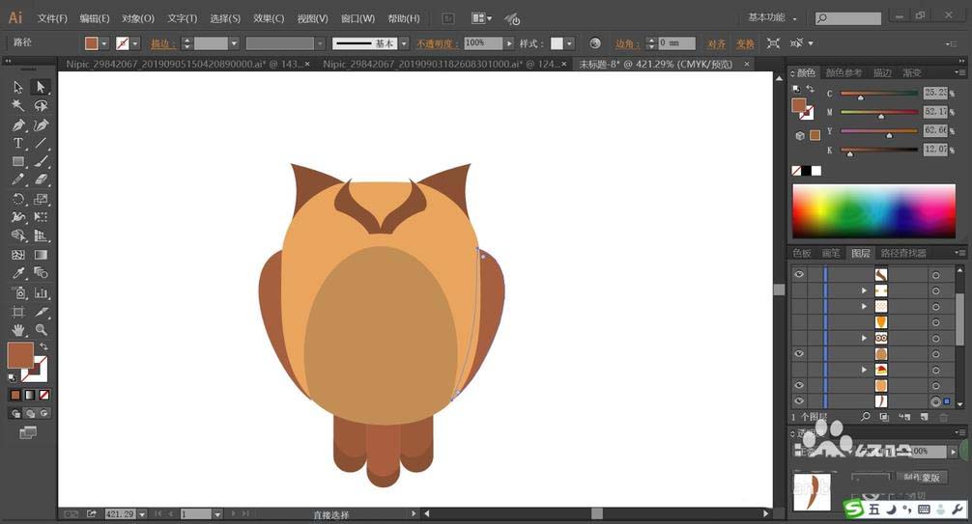Select the Scale tool
The width and height of the screenshot is (972, 524).
coord(41,199)
